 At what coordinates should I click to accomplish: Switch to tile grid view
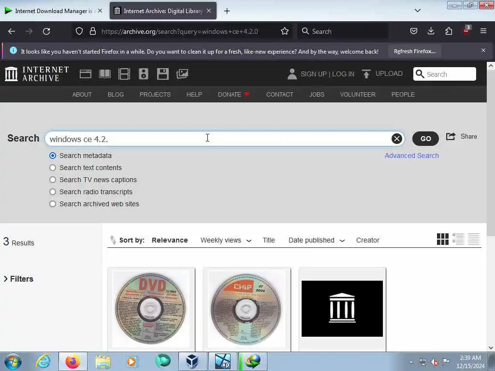point(443,239)
